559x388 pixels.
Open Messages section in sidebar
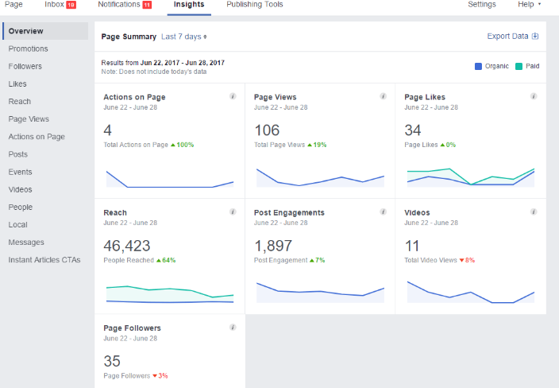pyautogui.click(x=26, y=242)
